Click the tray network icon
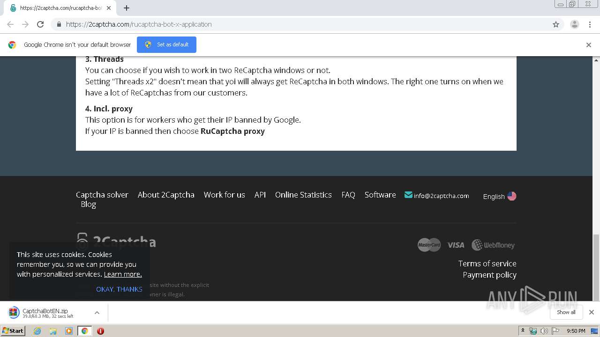Image resolution: width=600 pixels, height=337 pixels. [x=533, y=331]
